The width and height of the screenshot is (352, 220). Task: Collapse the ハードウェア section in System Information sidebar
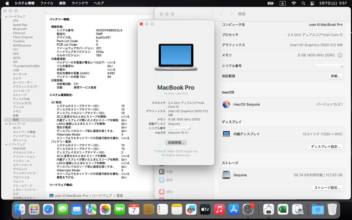coord(6,16)
